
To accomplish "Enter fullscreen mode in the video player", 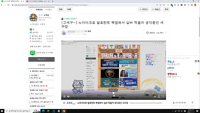I will tap(163, 96).
